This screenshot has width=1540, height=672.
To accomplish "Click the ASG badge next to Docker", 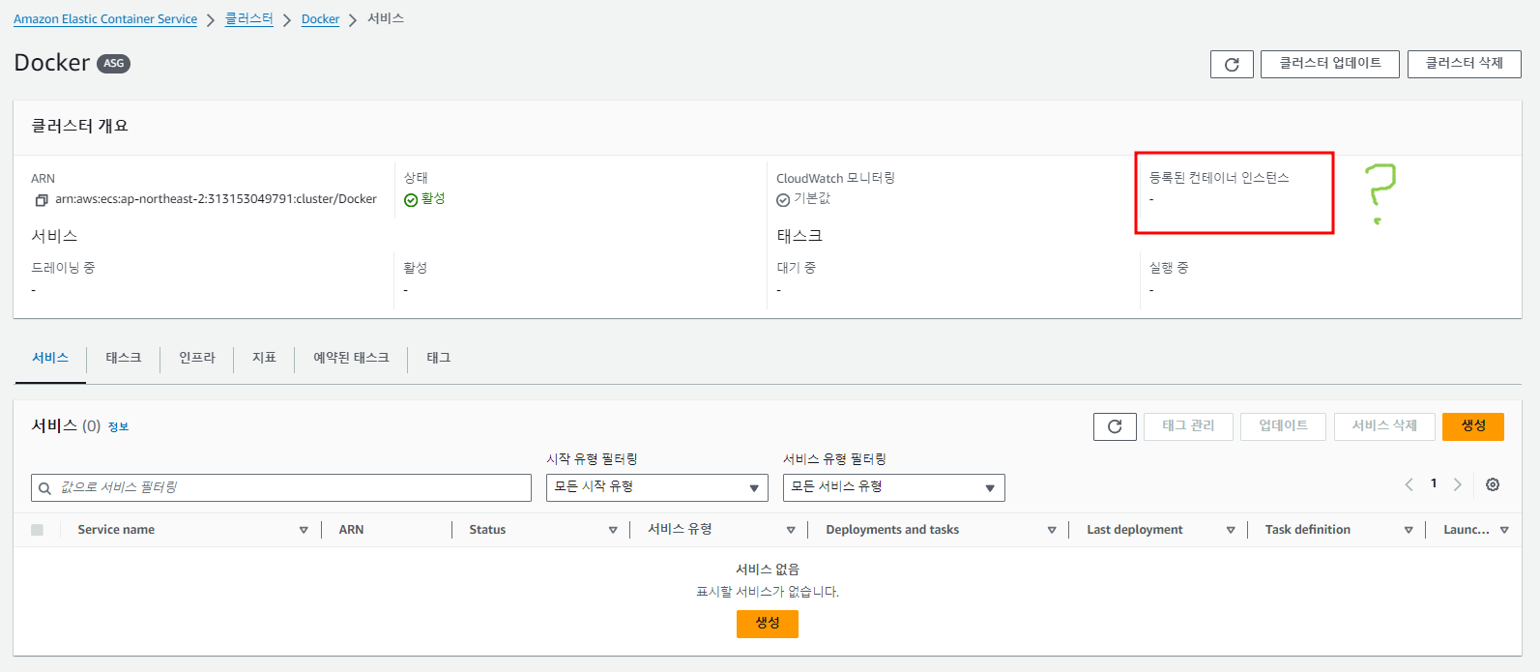I will (114, 64).
